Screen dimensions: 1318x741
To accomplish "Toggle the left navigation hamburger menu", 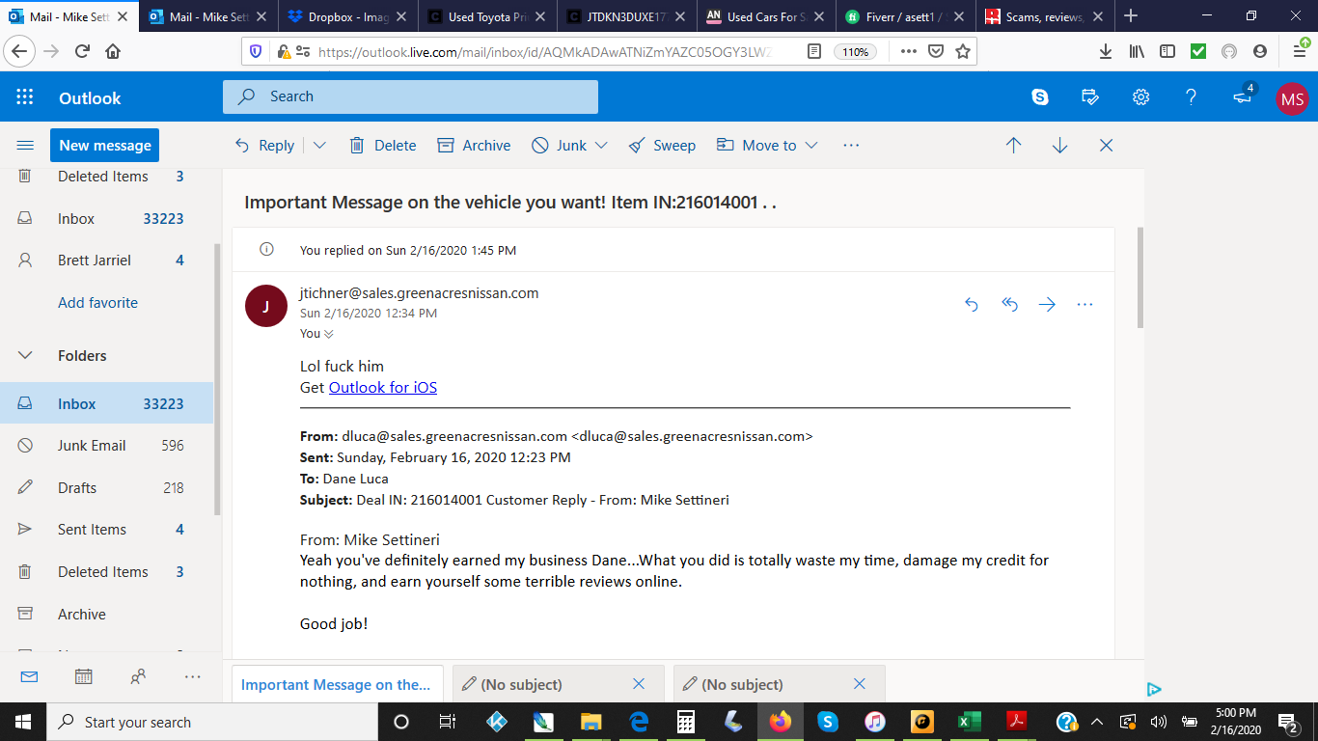I will coord(26,146).
